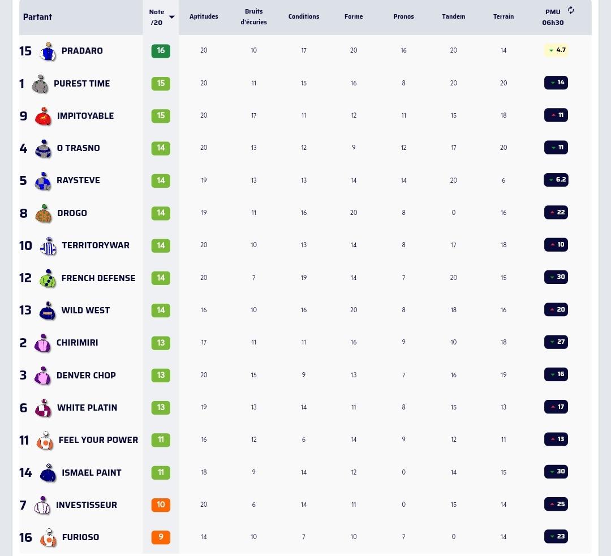Click Drogo's orange spotted silk icon
611x556 pixels.
point(44,213)
